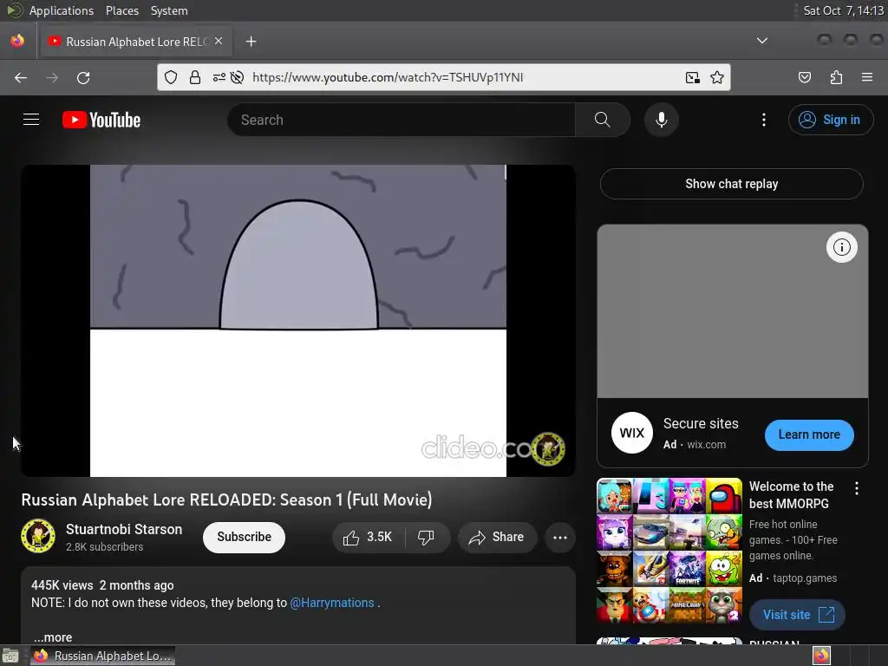Dislike the video with thumbs down

pos(426,537)
